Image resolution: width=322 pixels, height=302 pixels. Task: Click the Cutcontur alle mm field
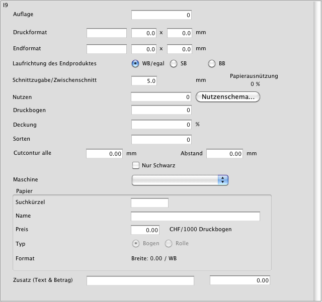coord(105,154)
